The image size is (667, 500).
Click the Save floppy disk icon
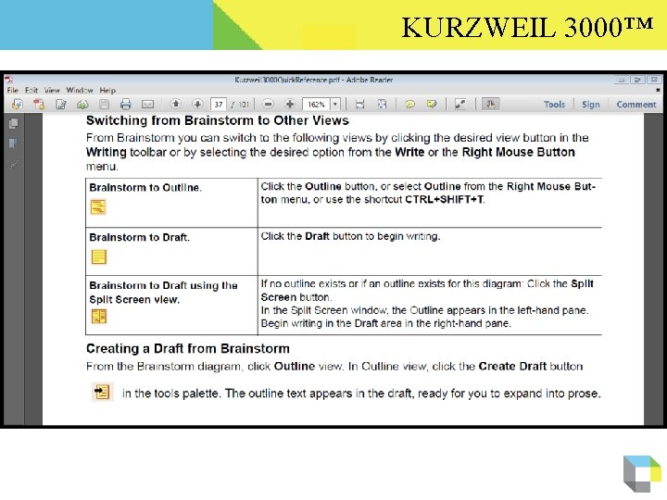[104, 104]
